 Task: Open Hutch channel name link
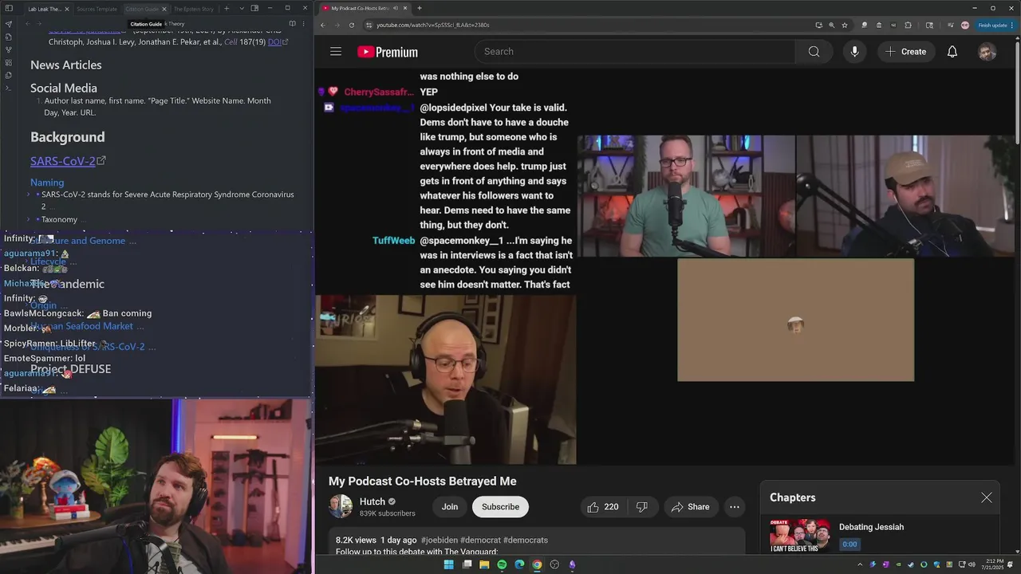pos(373,501)
